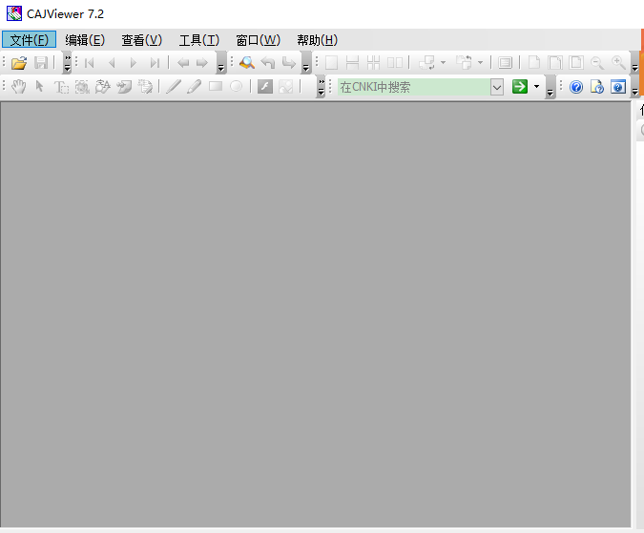Viewport: 644px width, 533px height.
Task: Click the 在CNKI中搜索 search field
Action: [x=414, y=87]
